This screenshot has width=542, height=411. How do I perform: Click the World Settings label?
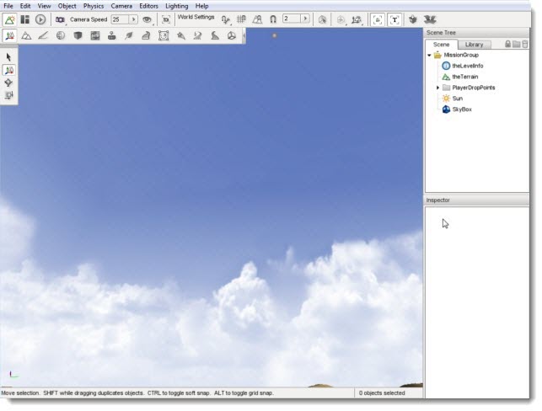click(196, 17)
